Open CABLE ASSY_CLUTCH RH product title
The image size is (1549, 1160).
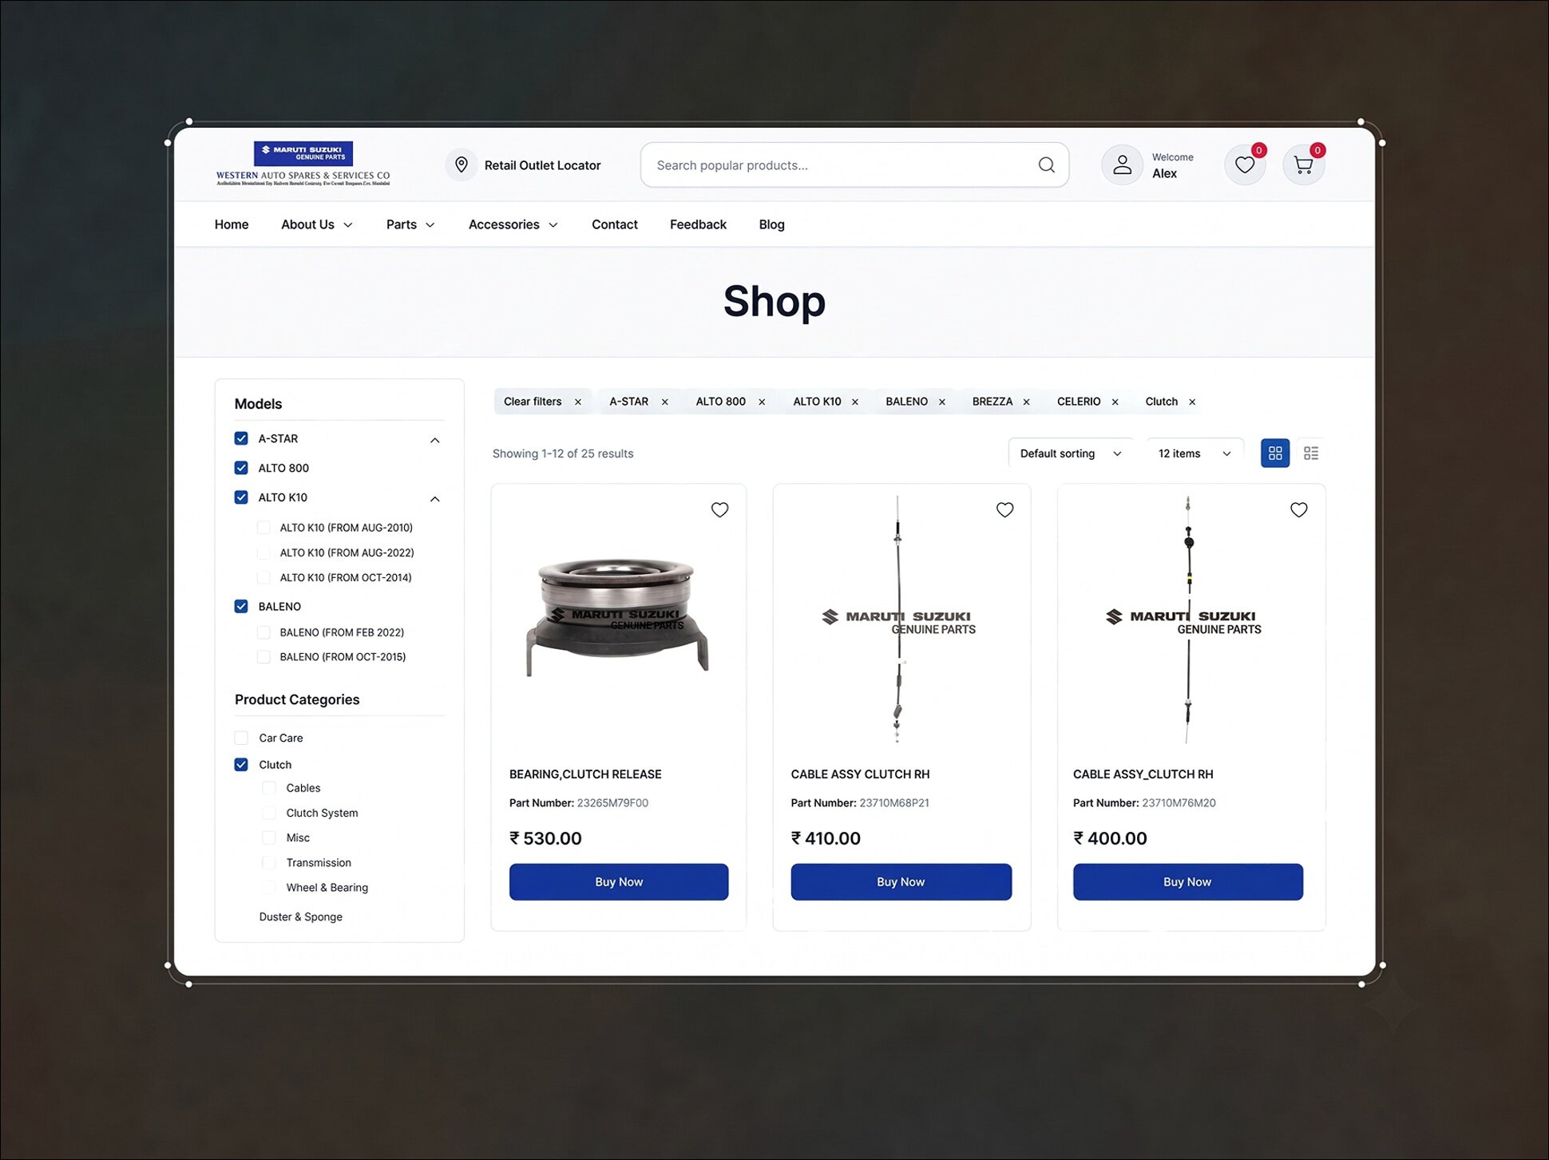pyautogui.click(x=1143, y=774)
